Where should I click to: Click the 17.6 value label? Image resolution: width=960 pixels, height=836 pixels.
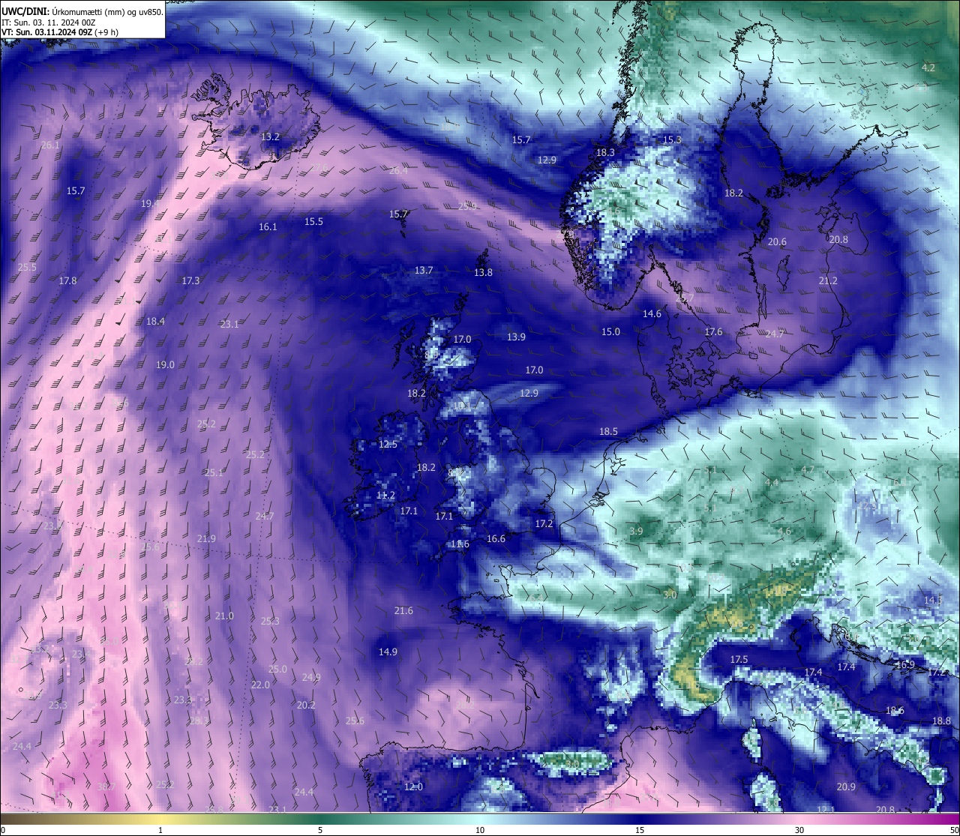coord(713,331)
